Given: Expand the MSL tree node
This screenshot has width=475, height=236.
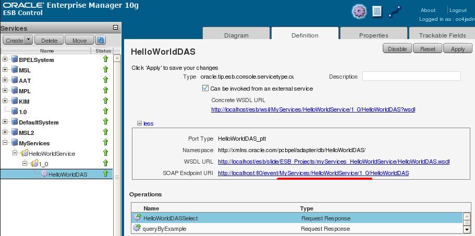Looking at the screenshot, I should (x=5, y=70).
